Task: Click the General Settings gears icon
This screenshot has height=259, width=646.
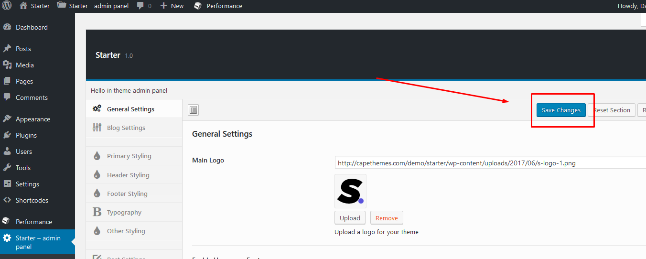Action: (97, 108)
